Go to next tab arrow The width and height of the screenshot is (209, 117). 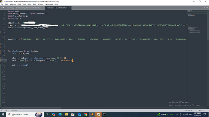coord(4,8)
